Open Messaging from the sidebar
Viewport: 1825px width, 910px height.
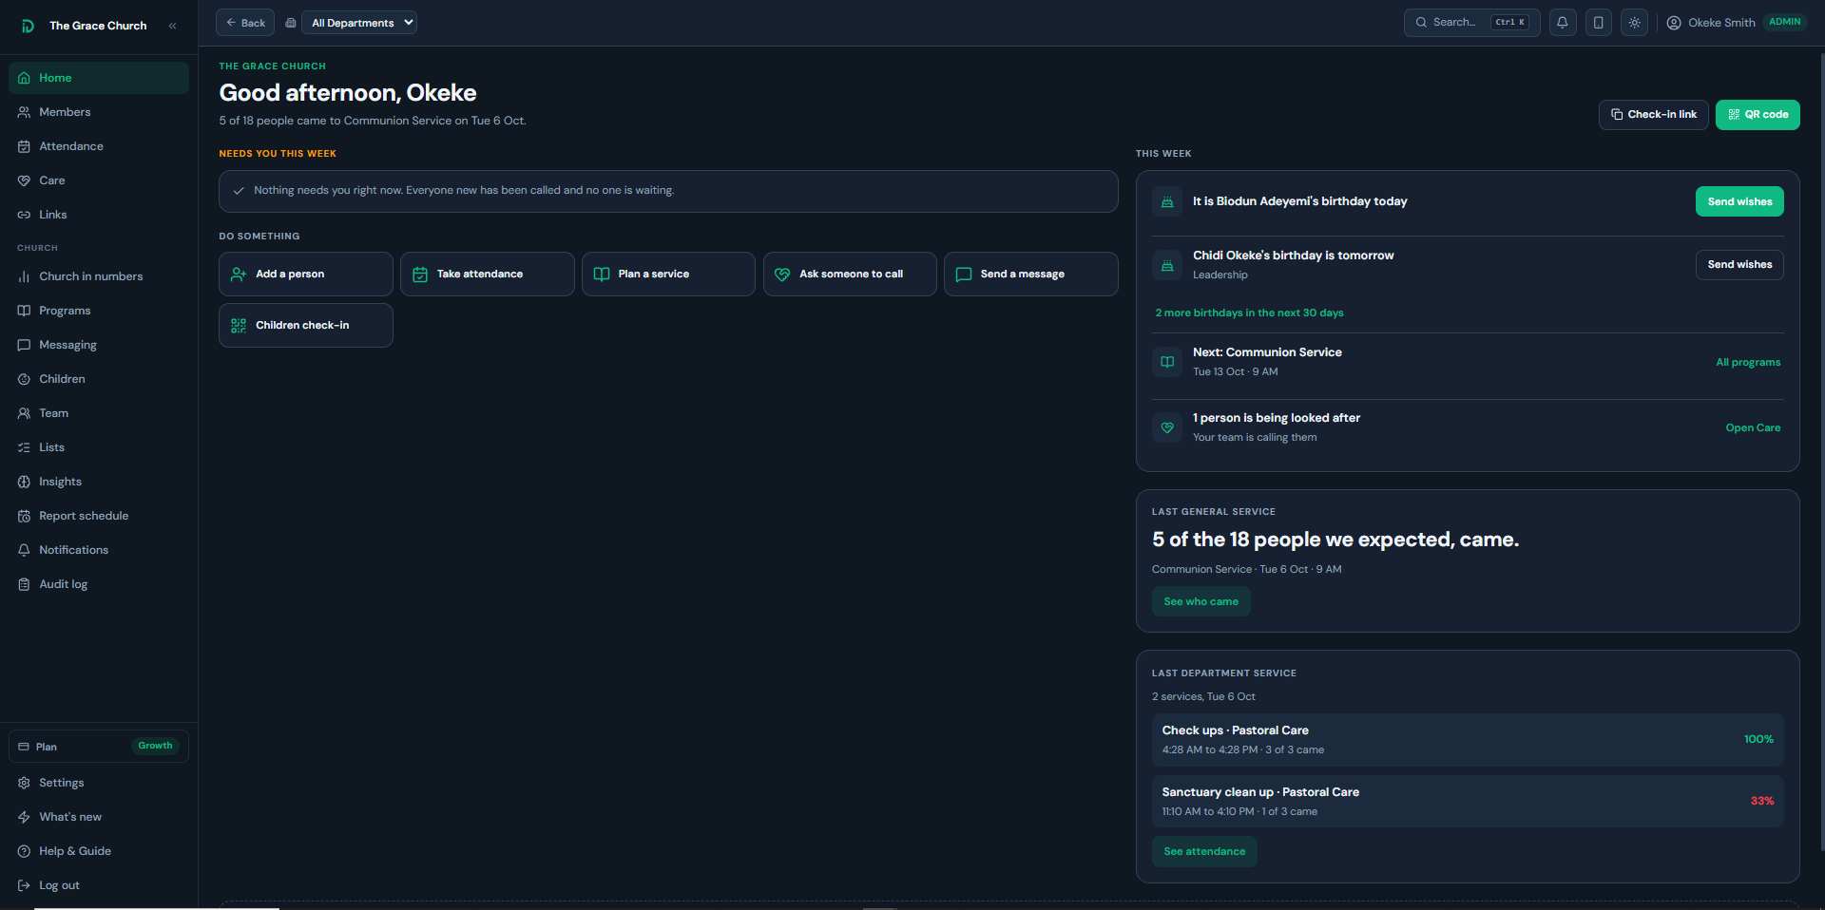pos(99,345)
